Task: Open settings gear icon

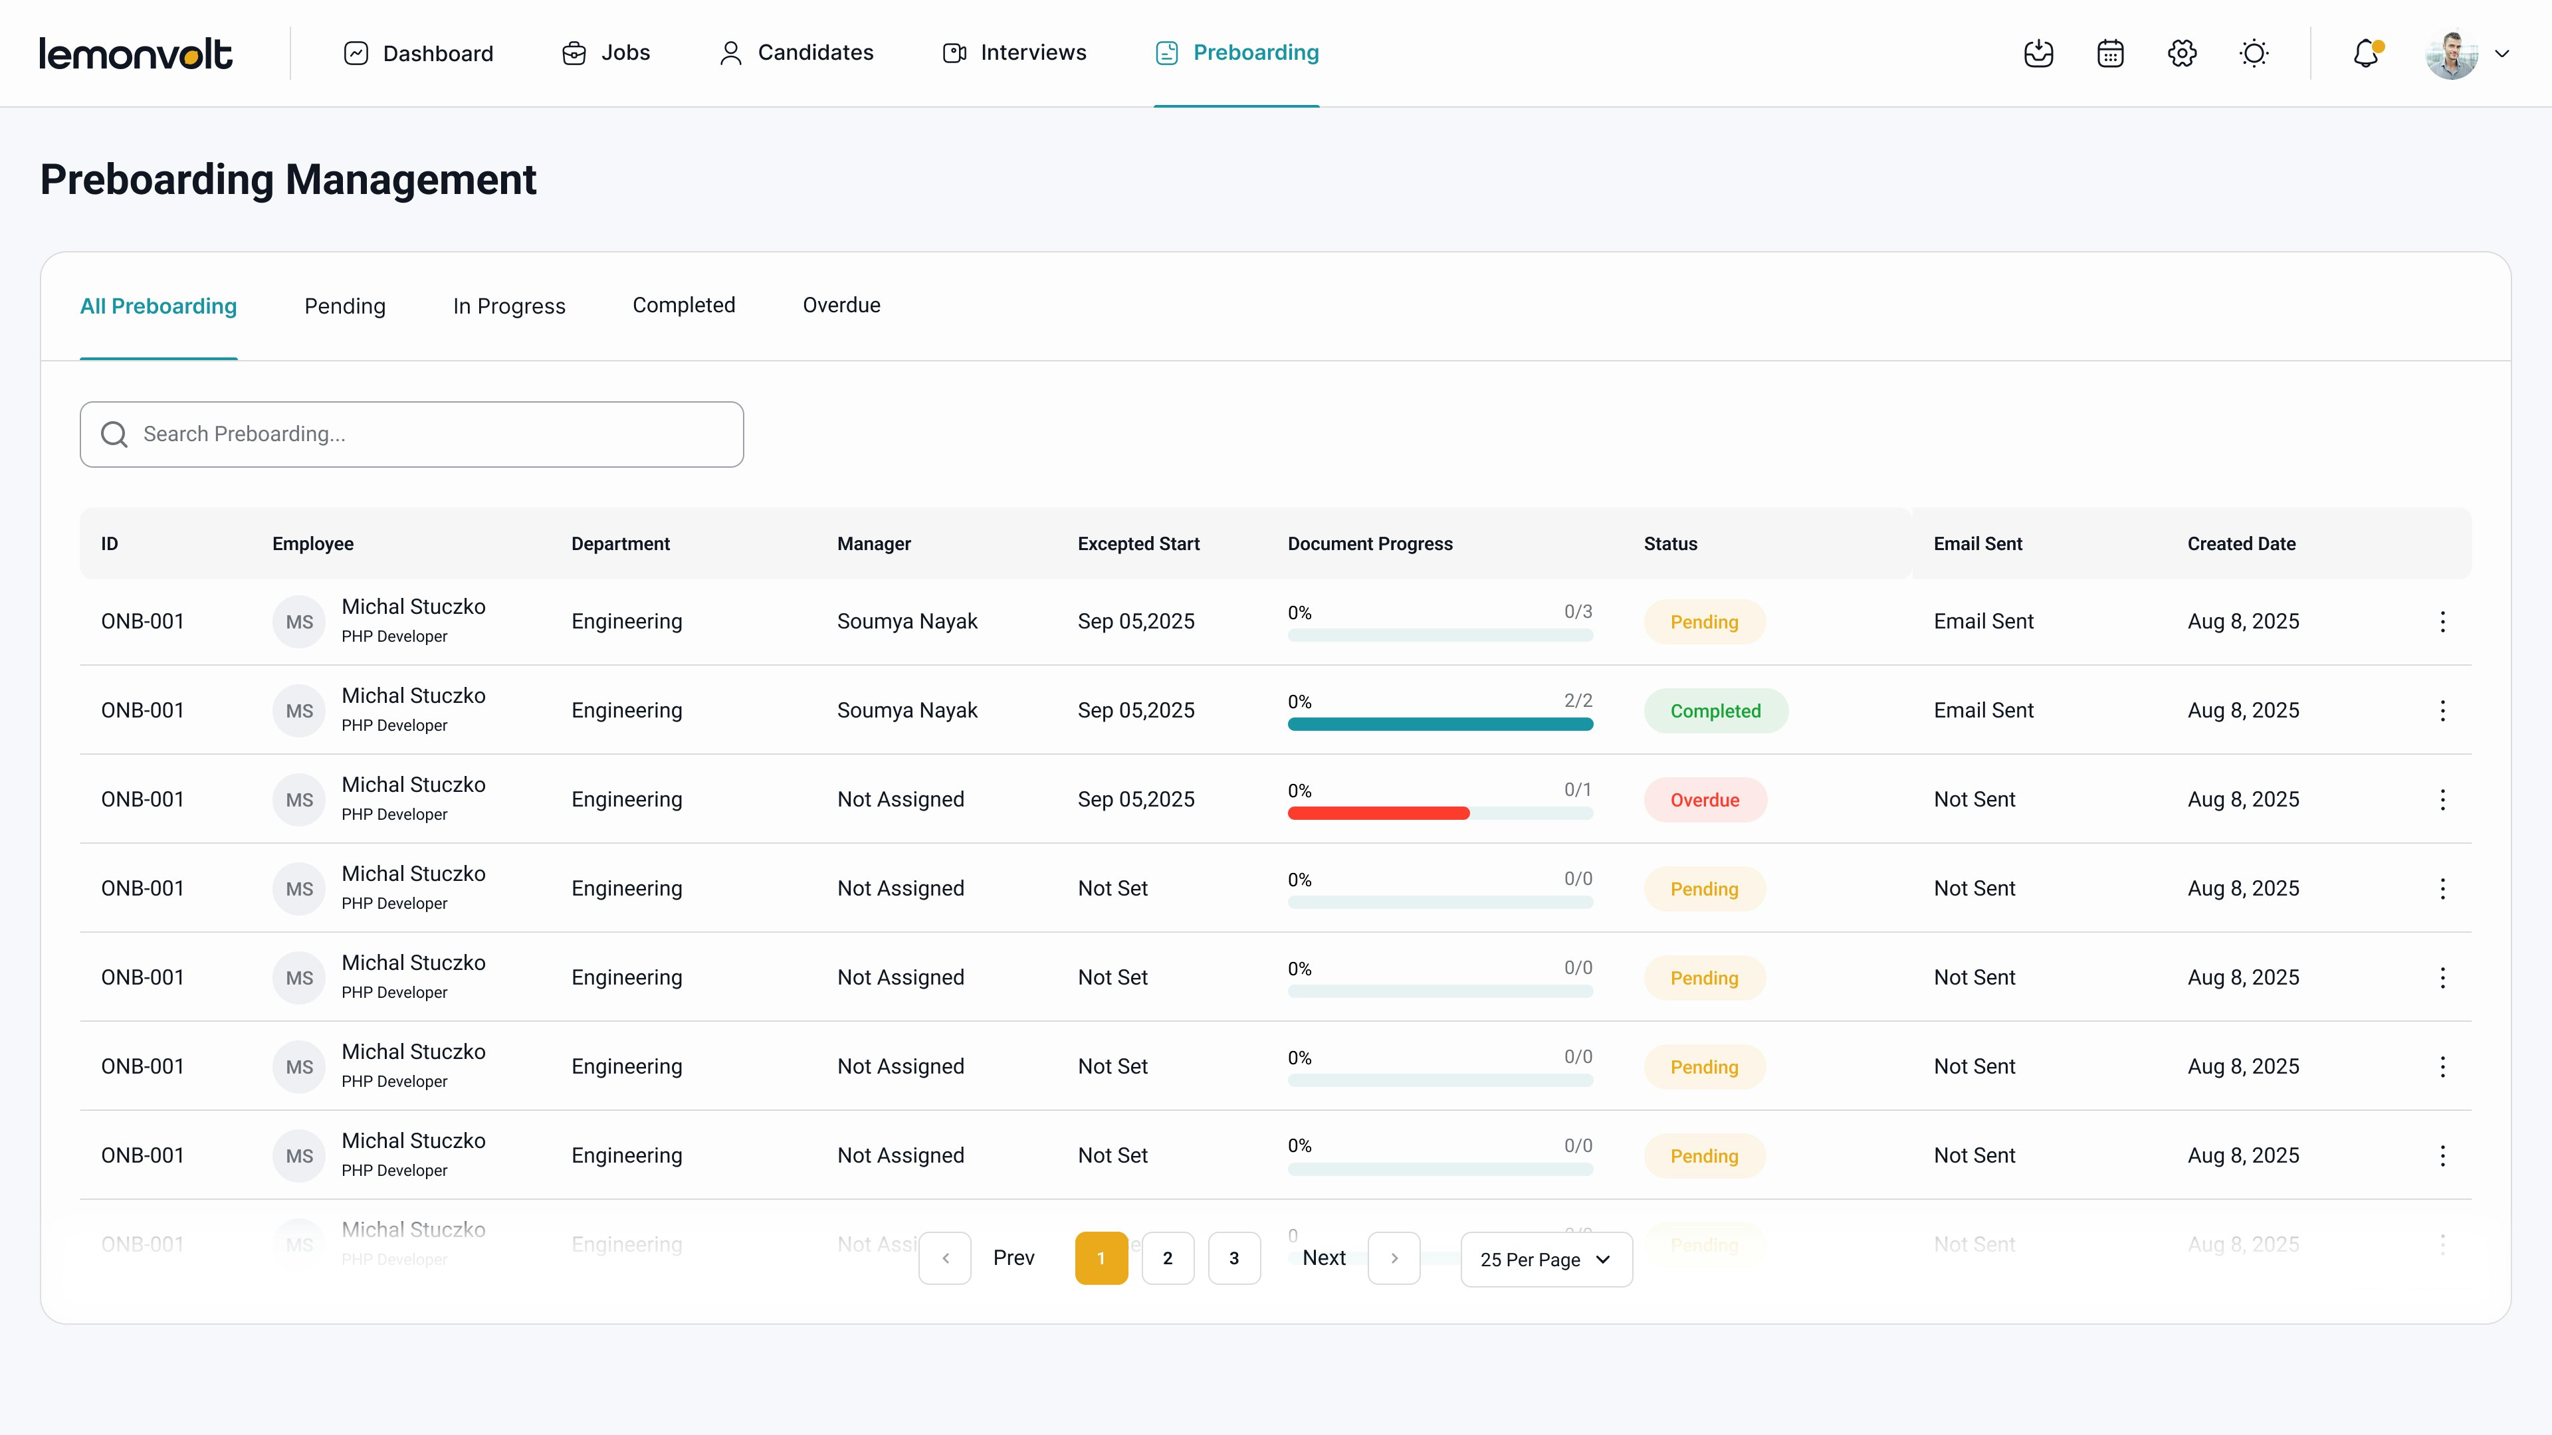Action: (x=2181, y=53)
